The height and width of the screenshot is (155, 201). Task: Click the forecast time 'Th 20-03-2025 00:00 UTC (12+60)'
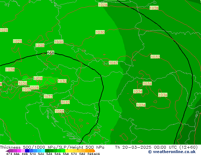click(x=156, y=147)
